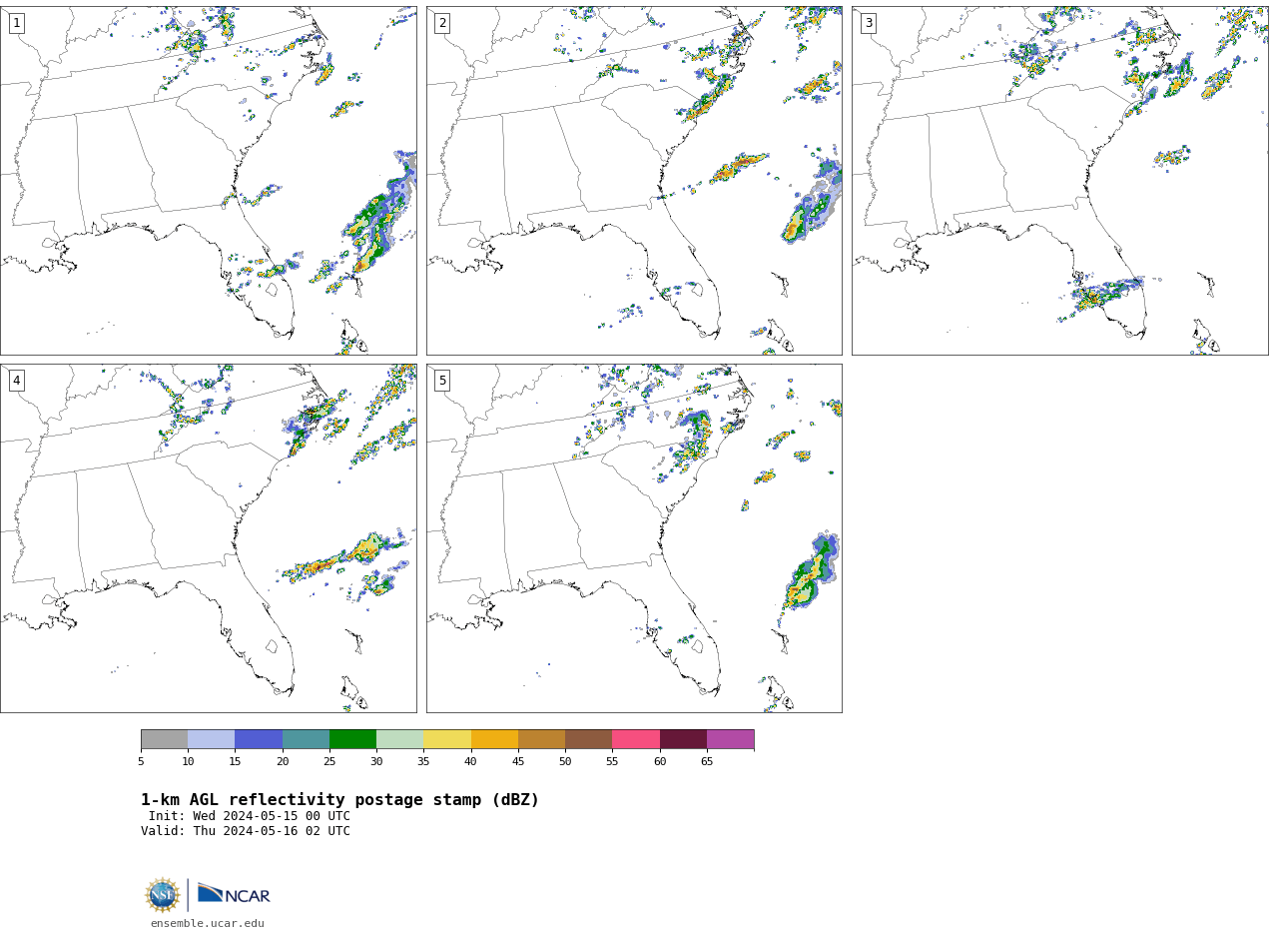Click the Valid: Thu 2024-05-16 02 UTC text

[246, 831]
